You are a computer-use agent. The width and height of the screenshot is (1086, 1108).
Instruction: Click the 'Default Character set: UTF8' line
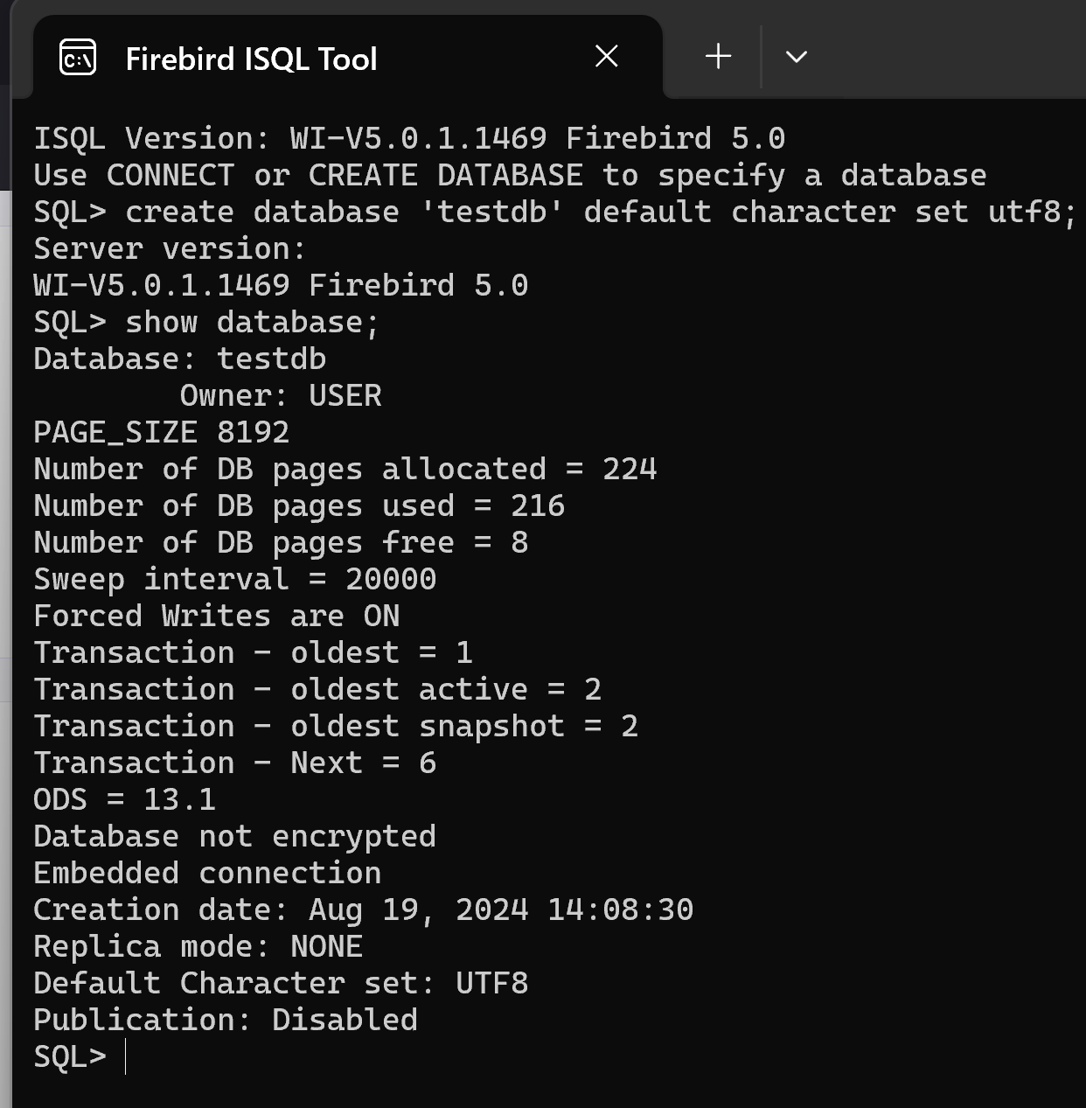pyautogui.click(x=282, y=983)
